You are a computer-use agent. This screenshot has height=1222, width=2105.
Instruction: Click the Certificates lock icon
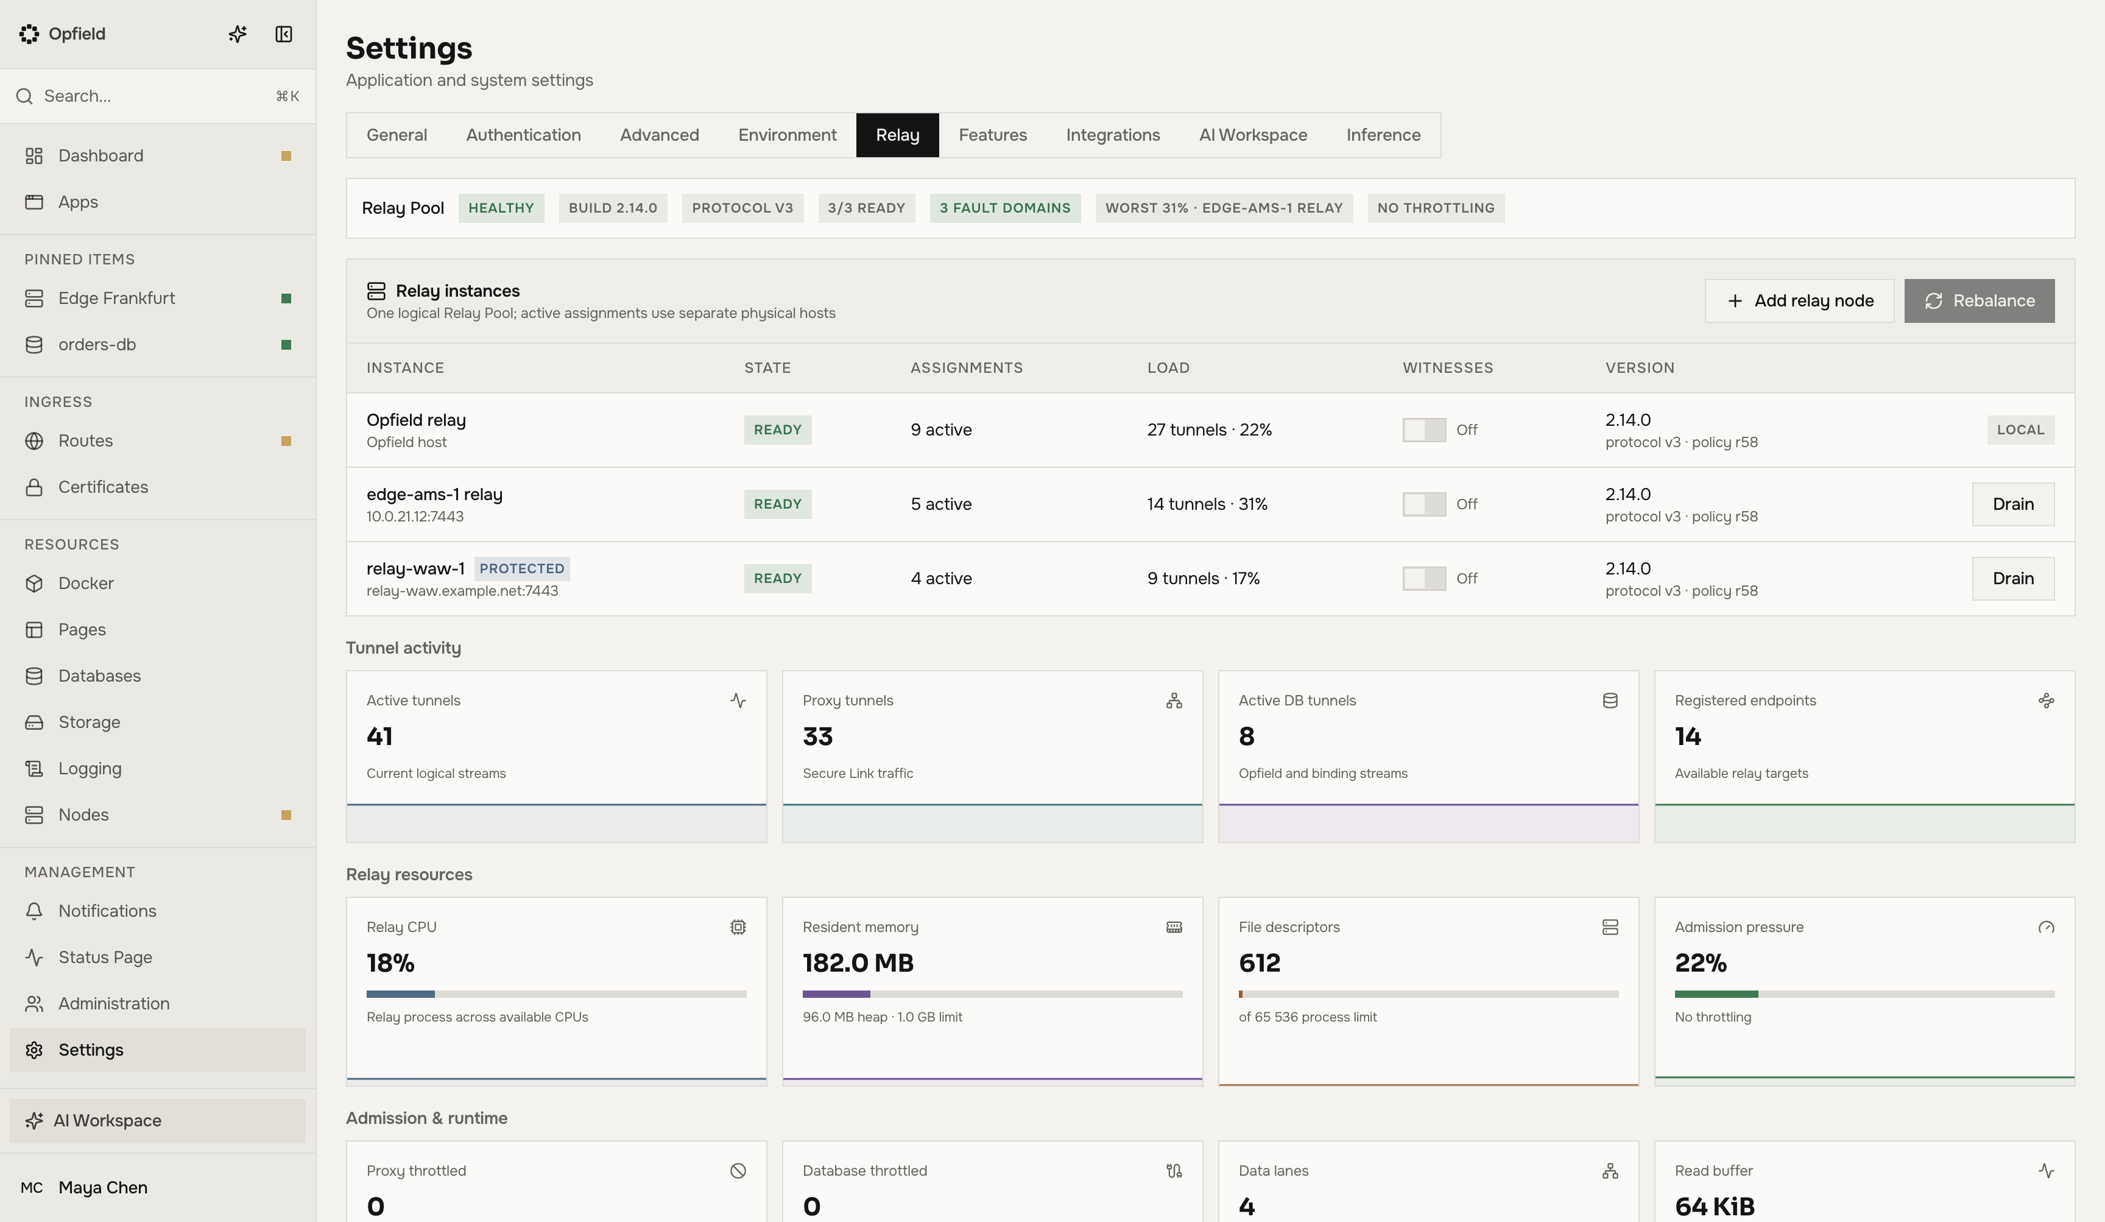(34, 487)
